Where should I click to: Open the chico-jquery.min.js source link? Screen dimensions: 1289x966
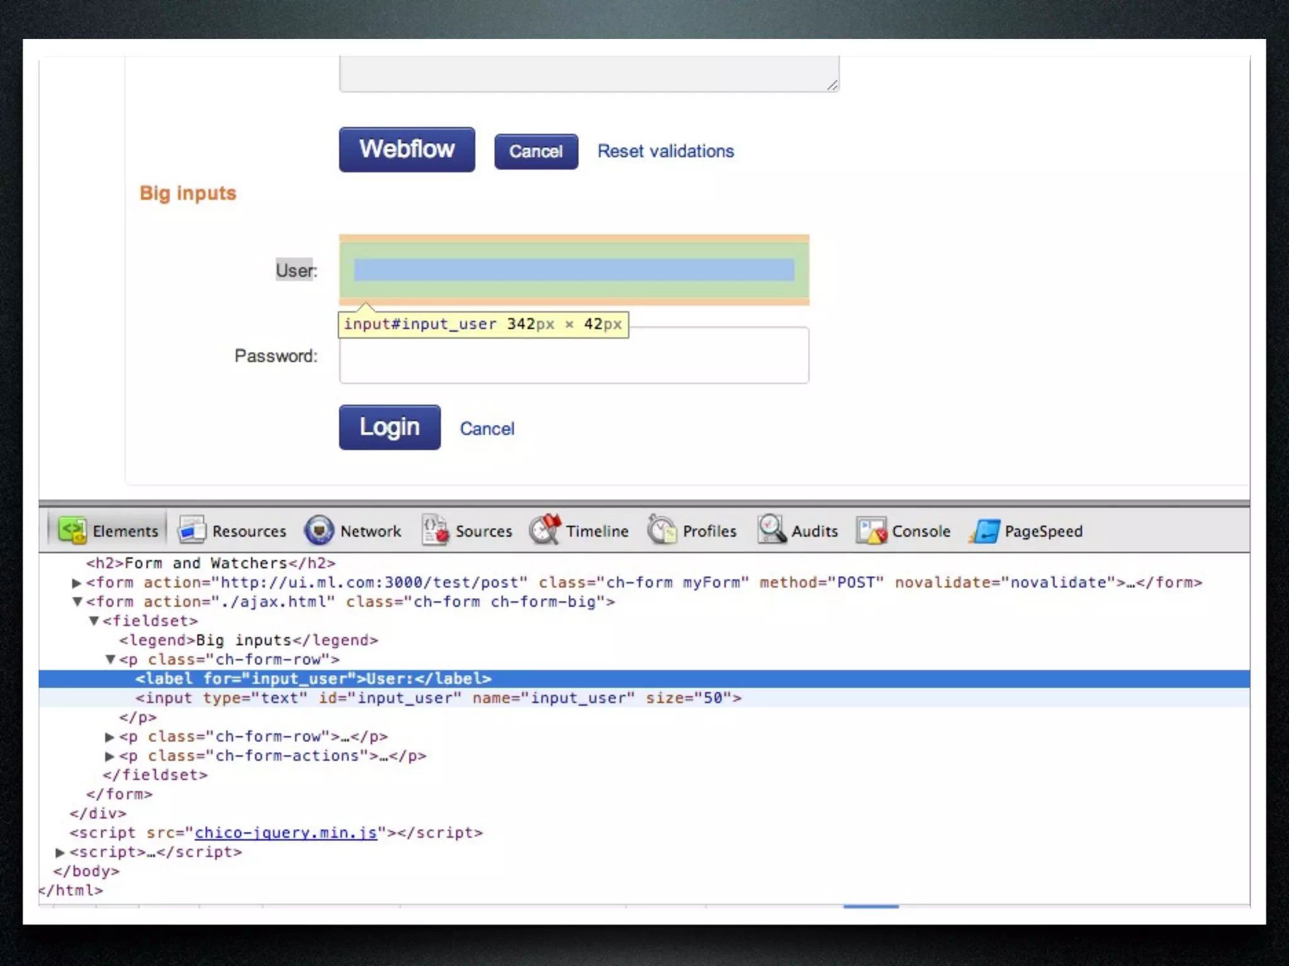(286, 833)
